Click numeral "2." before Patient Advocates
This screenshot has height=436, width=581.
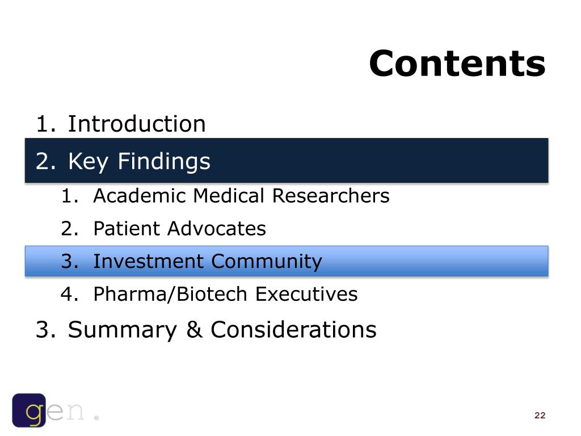click(x=70, y=228)
